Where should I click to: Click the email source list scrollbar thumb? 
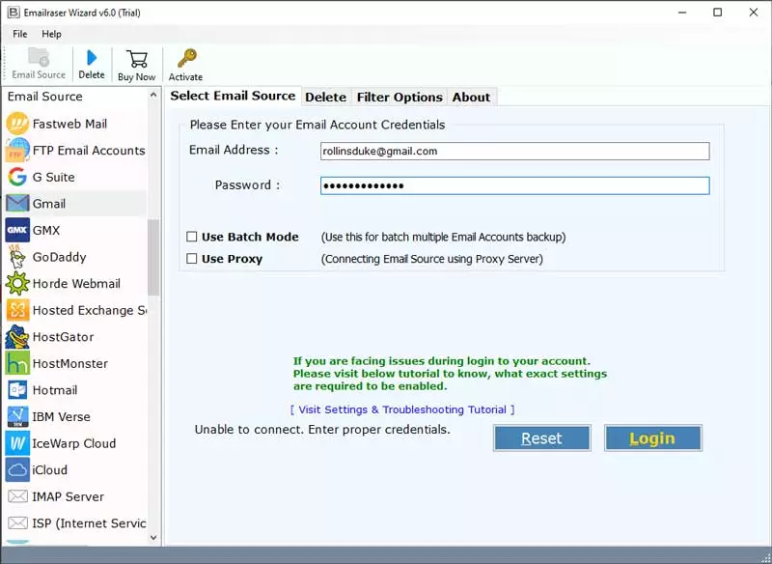tap(153, 257)
